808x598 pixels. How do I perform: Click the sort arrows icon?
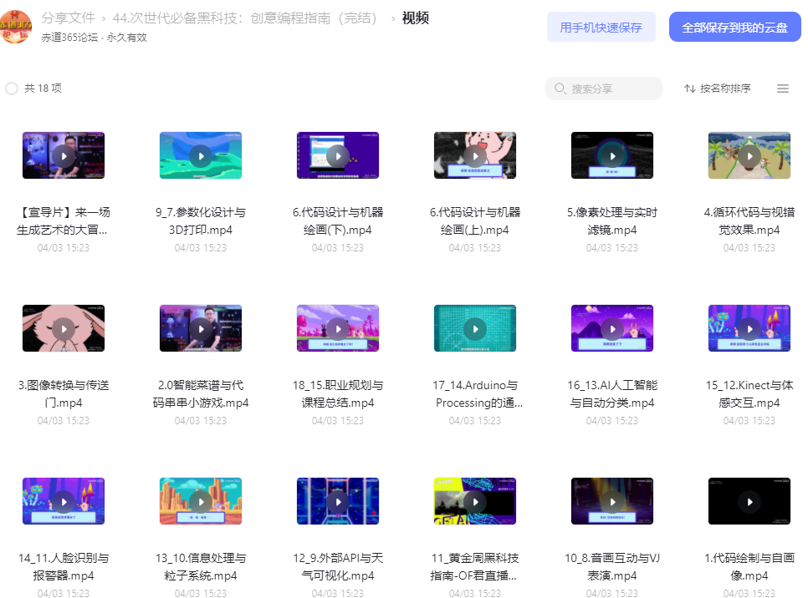click(689, 89)
